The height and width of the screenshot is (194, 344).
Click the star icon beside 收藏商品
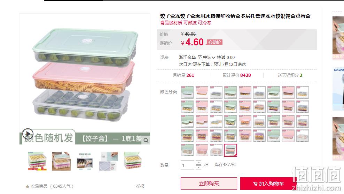pos(28,187)
